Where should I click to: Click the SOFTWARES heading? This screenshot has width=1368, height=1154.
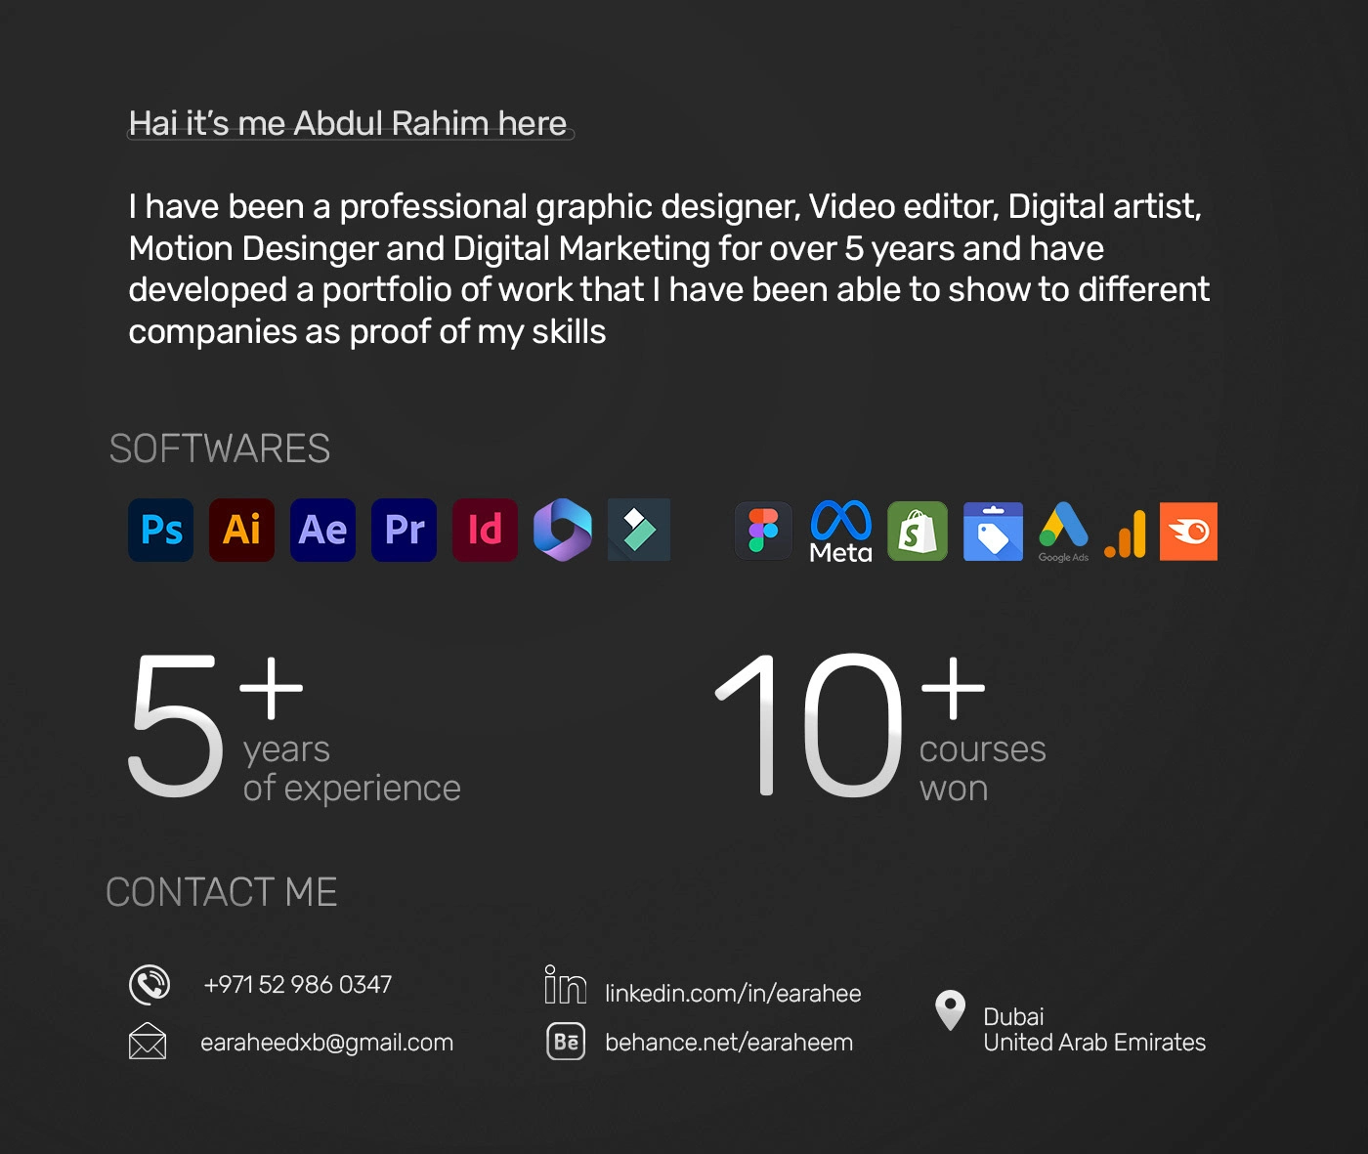[x=220, y=449]
